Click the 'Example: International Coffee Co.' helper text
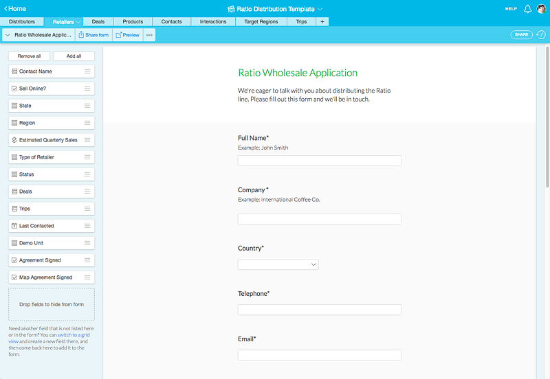The width and height of the screenshot is (550, 379). 279,200
